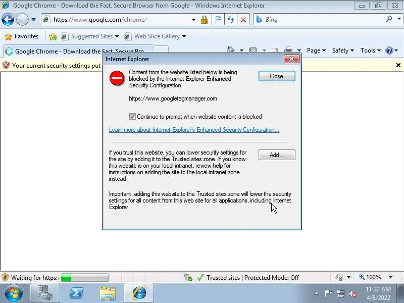Click the 100% zoom level button
This screenshot has height=303, width=404.
tap(370, 277)
